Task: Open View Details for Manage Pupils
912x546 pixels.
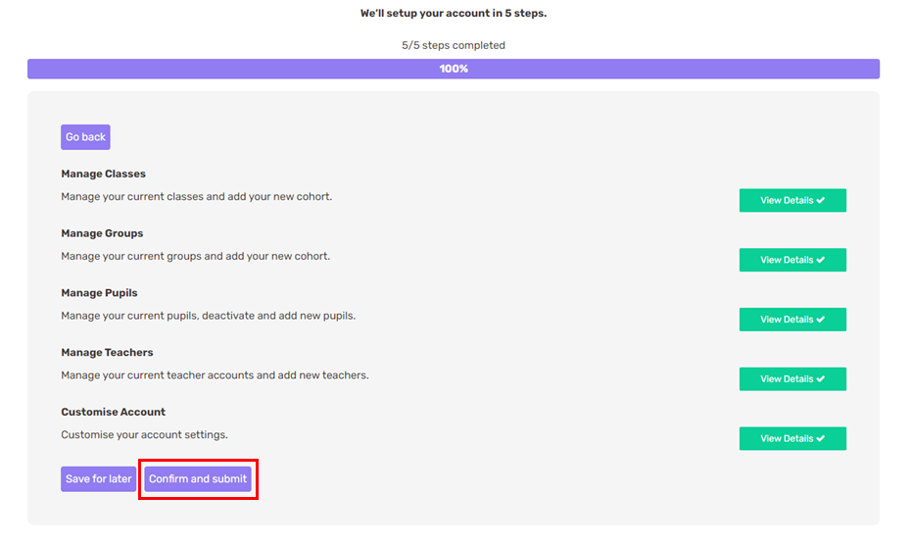Action: [x=792, y=320]
